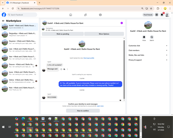Click Kashif's 'Is this still available?' message
Screen dimensions: 173x138
point(55,65)
